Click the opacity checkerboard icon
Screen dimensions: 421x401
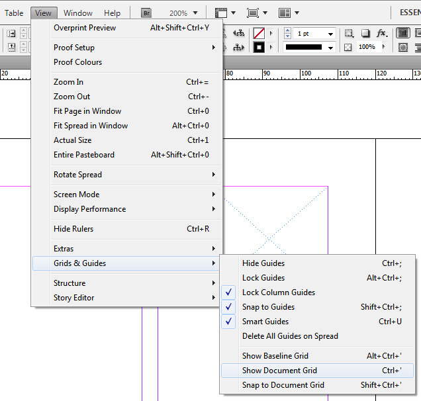click(348, 48)
